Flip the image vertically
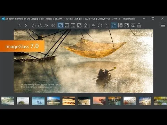This screenshot has height=125, width=167. tap(53, 25)
